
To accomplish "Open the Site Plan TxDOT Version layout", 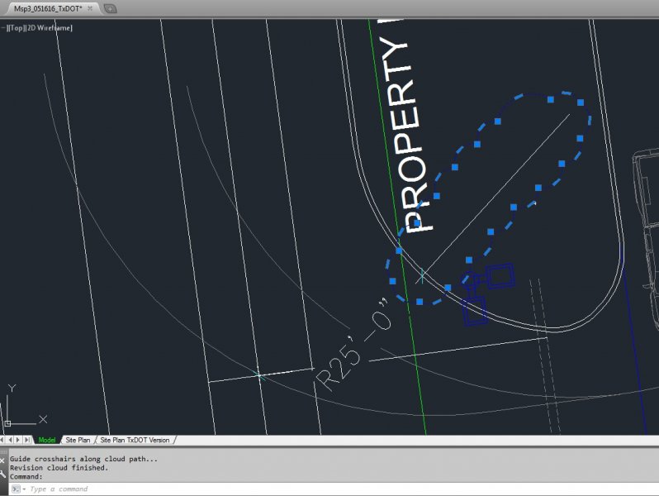I will click(135, 440).
